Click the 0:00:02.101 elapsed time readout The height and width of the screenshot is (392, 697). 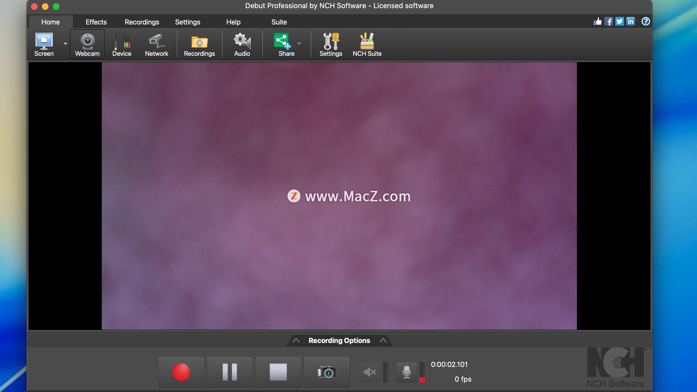pyautogui.click(x=449, y=364)
